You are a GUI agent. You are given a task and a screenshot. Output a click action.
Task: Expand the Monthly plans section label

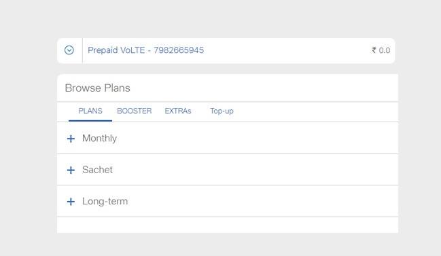click(100, 139)
